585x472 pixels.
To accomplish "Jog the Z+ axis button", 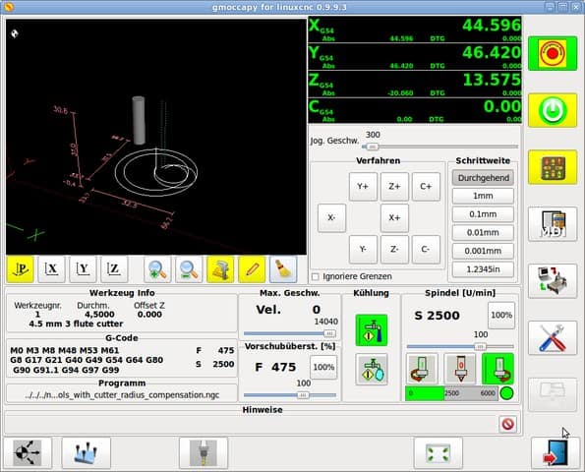I will point(394,186).
